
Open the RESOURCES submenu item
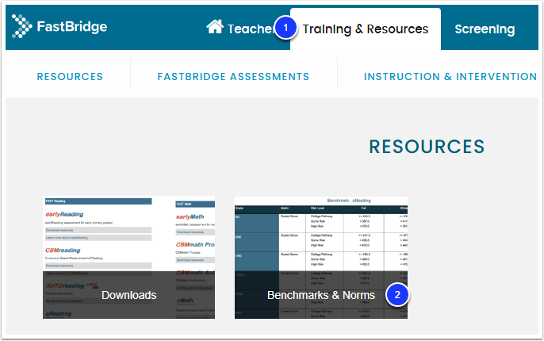(x=70, y=77)
